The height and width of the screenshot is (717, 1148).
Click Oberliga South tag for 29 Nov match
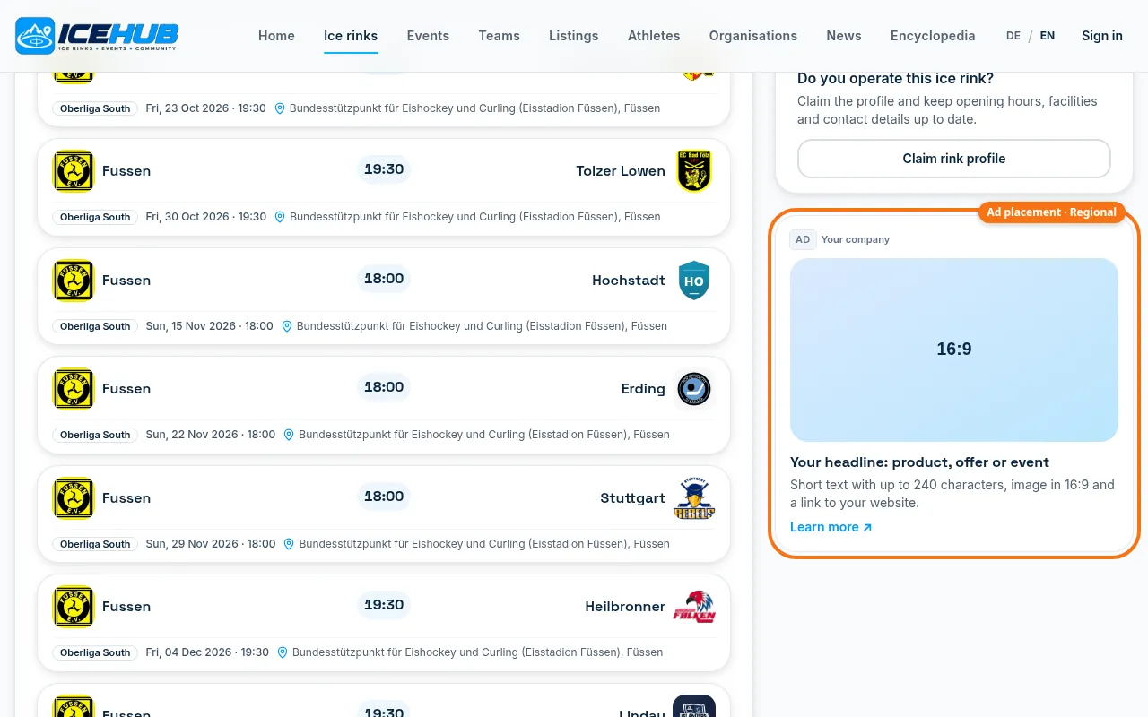click(x=95, y=544)
